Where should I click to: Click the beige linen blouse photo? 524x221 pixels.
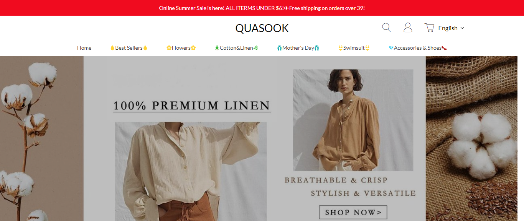tap(191, 171)
